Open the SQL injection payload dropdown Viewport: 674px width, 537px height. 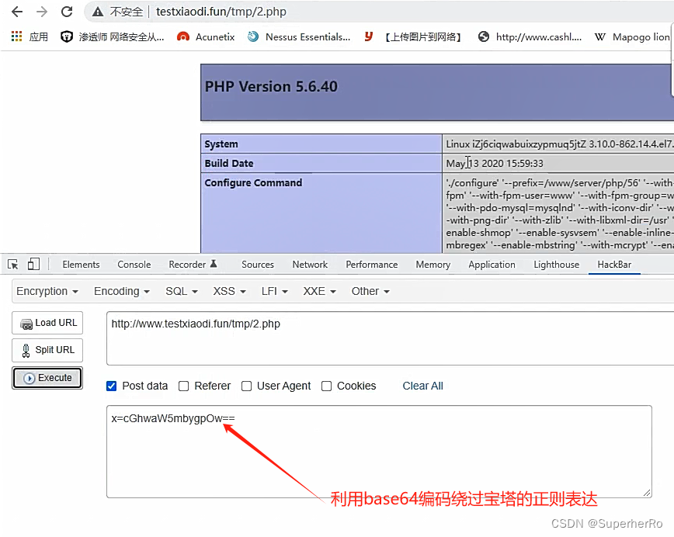click(x=181, y=291)
